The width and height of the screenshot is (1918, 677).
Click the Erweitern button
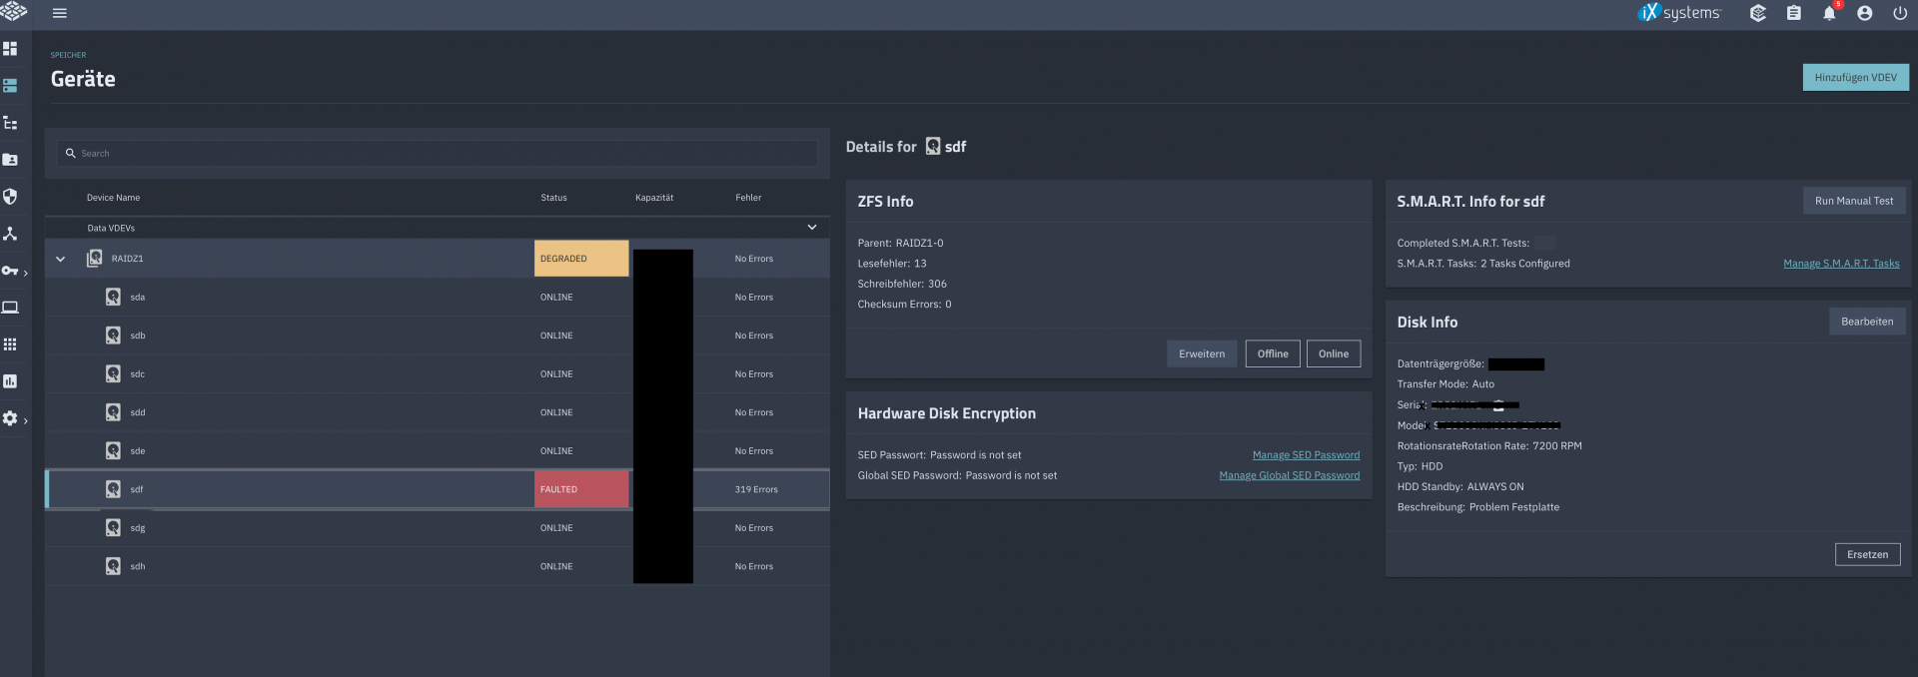click(x=1202, y=353)
